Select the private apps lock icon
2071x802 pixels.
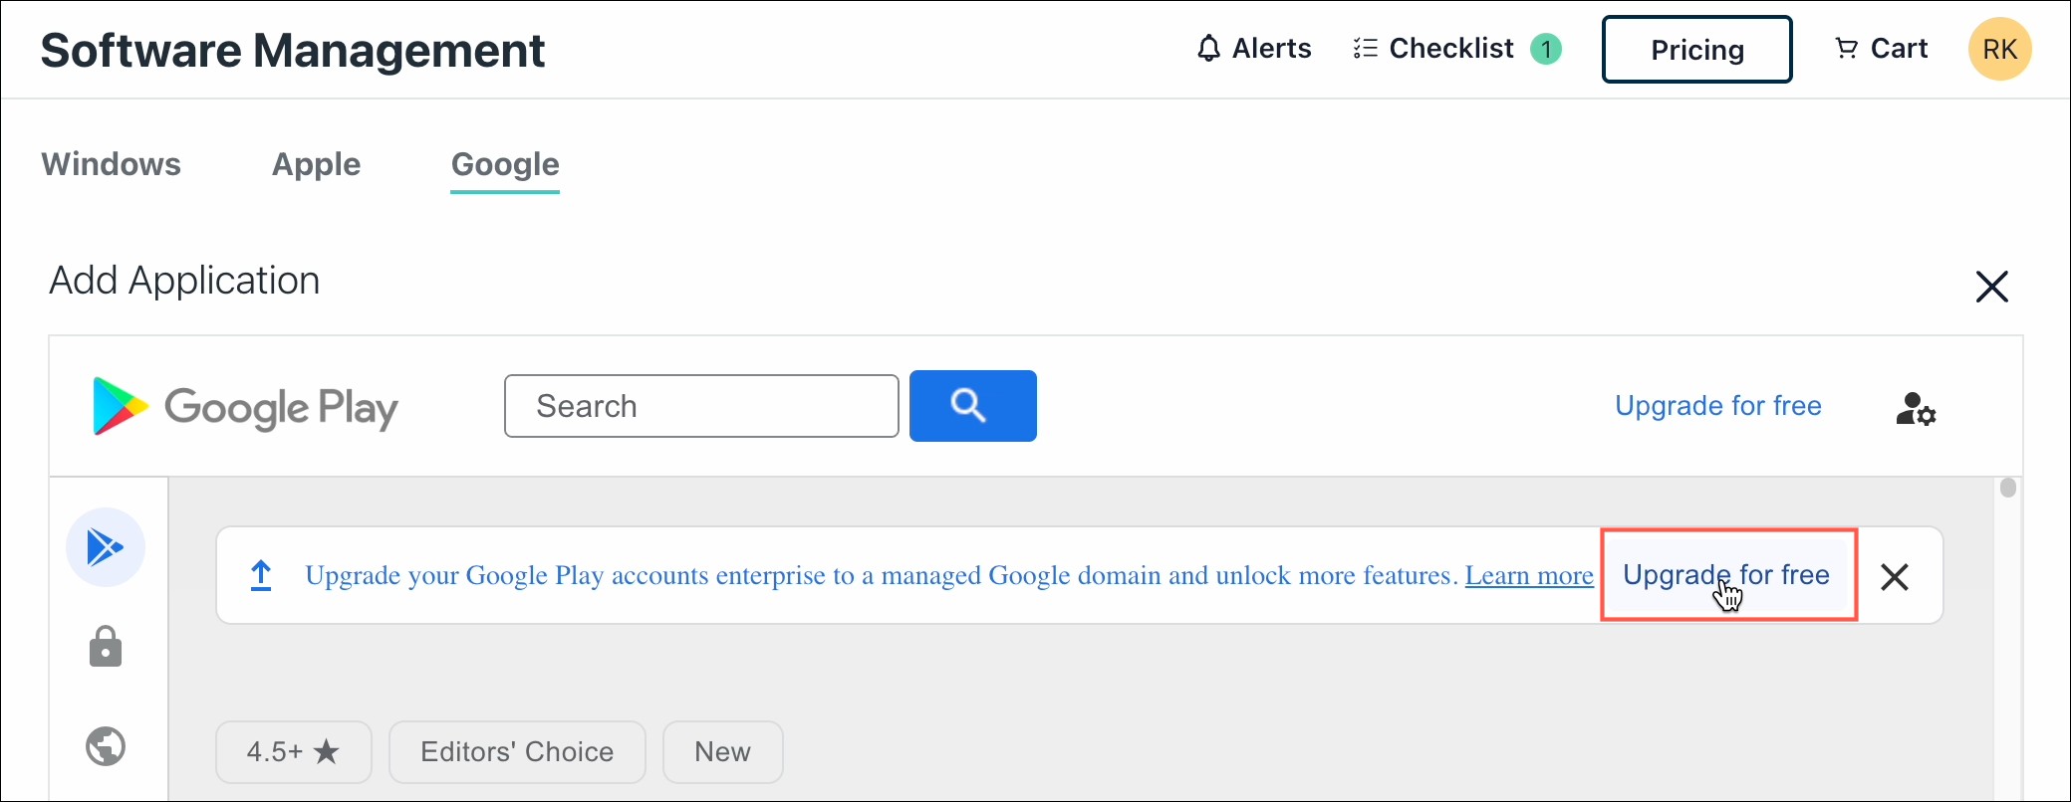tap(106, 647)
